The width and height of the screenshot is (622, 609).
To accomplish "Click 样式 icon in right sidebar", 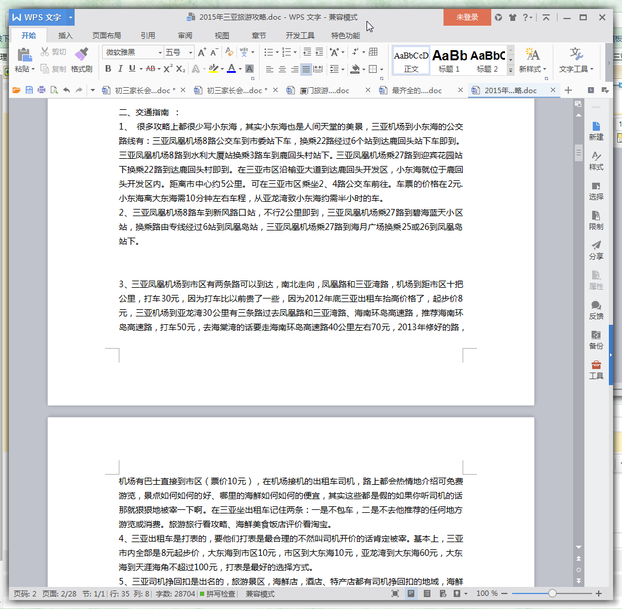I will coord(596,161).
